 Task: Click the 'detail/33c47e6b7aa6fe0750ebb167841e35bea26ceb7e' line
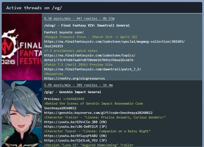point(89,60)
